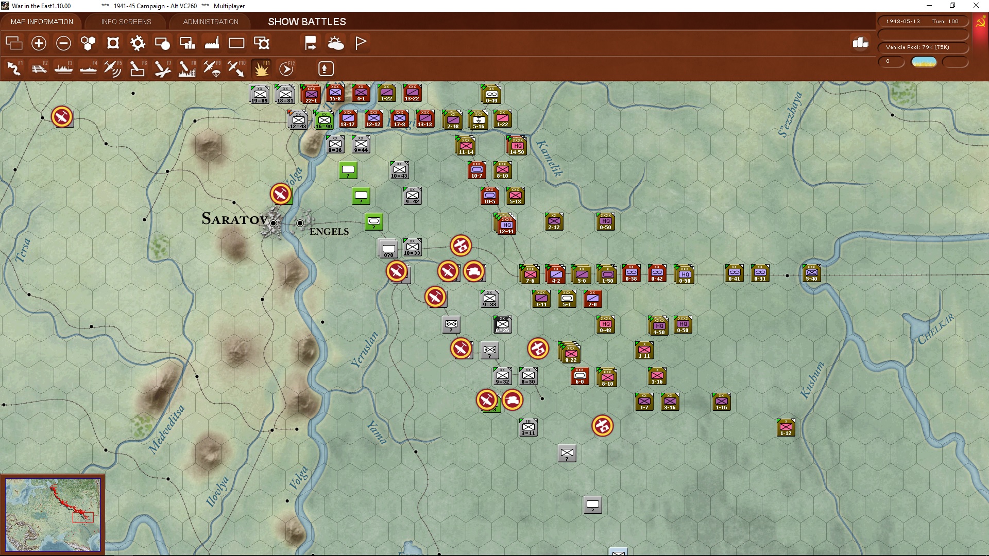Toggle the factory locations icon
Viewport: 989px width, 556px height.
tap(212, 43)
